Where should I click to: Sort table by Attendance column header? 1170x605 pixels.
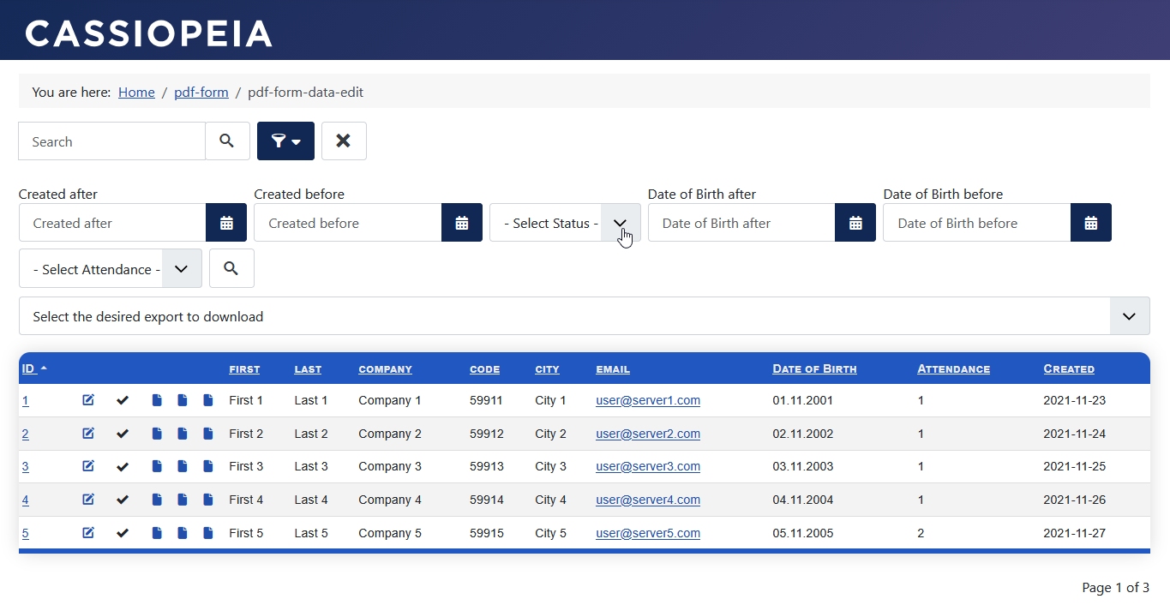point(953,369)
